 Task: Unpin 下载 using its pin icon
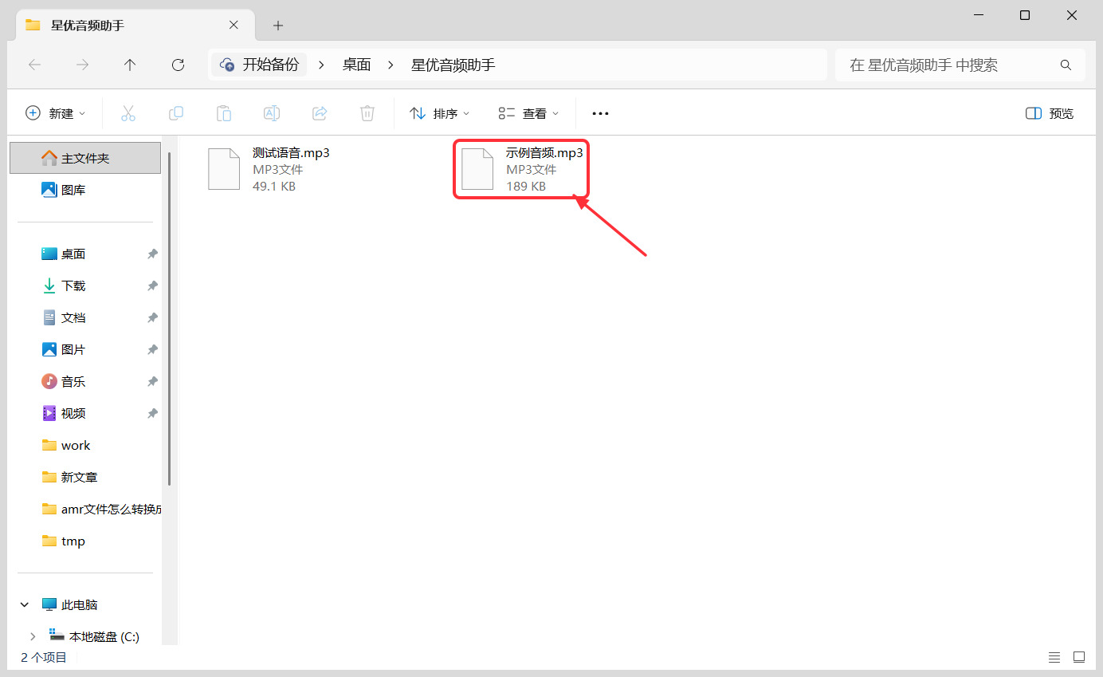tap(152, 286)
